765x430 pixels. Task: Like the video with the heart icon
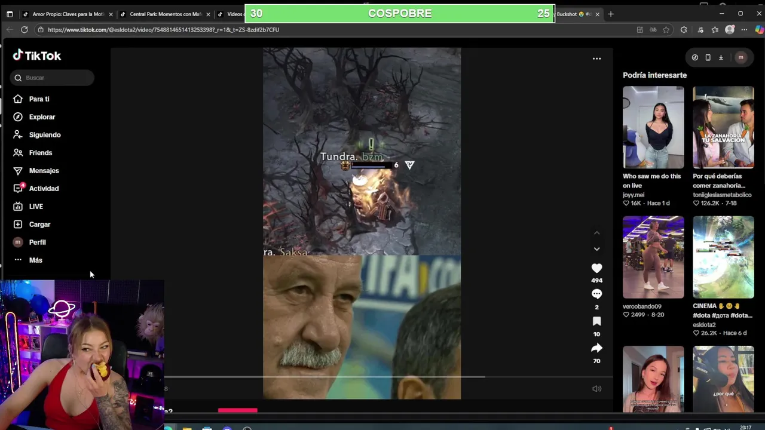click(596, 268)
